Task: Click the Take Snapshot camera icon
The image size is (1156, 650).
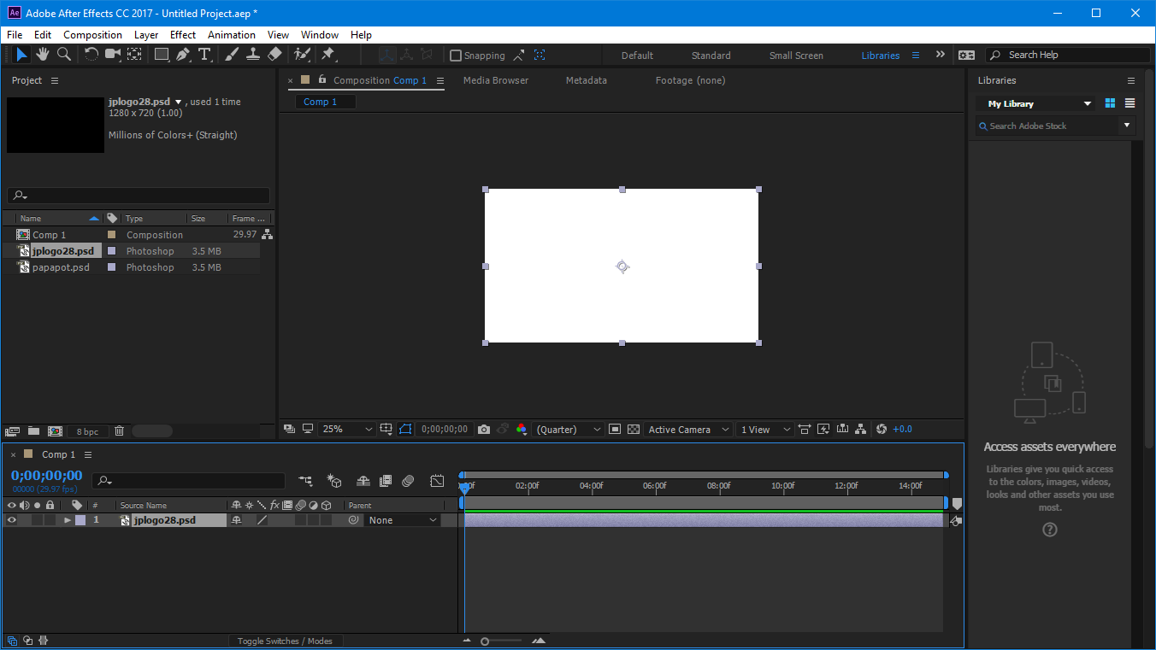Action: [484, 429]
